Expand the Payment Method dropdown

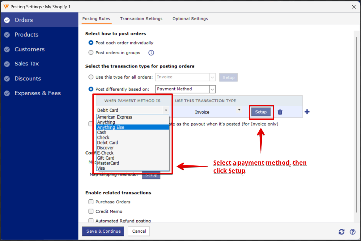pyautogui.click(x=212, y=89)
